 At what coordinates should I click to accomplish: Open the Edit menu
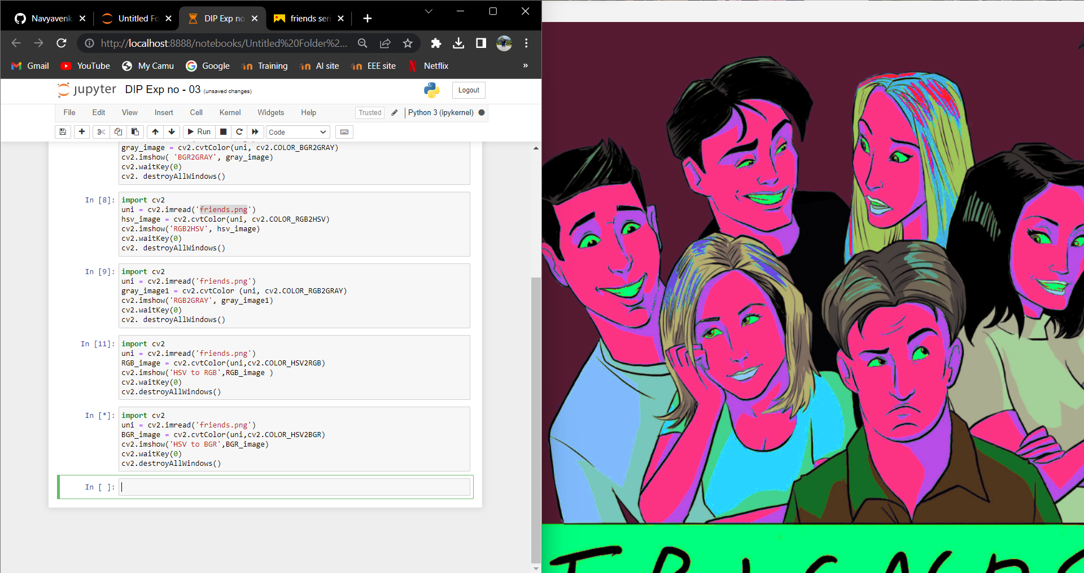point(99,113)
